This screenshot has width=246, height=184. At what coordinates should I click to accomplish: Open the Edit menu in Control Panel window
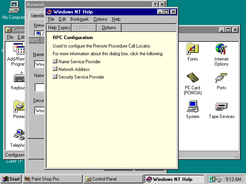pos(21,37)
